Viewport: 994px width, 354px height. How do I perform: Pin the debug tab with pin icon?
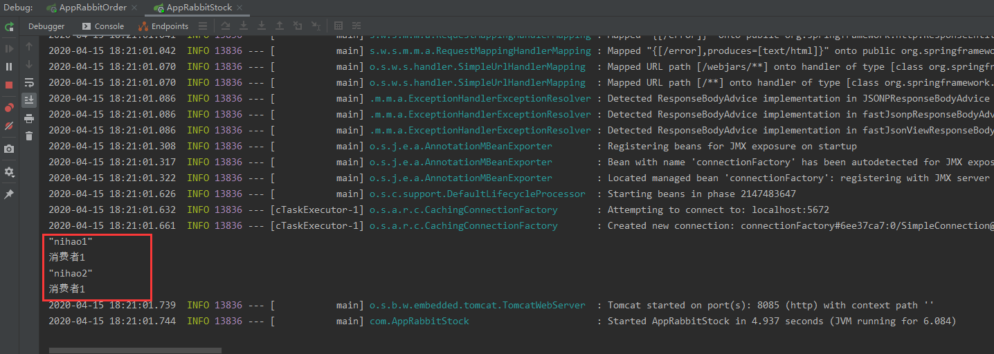(x=9, y=194)
